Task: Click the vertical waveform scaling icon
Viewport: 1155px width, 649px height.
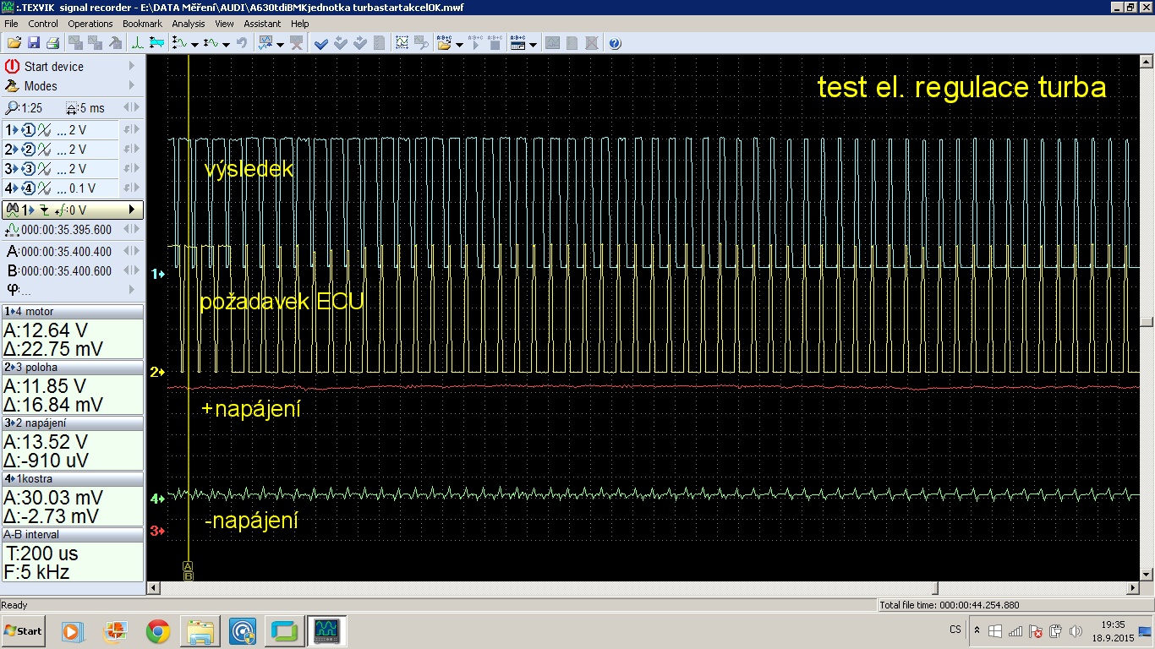Action: (179, 43)
